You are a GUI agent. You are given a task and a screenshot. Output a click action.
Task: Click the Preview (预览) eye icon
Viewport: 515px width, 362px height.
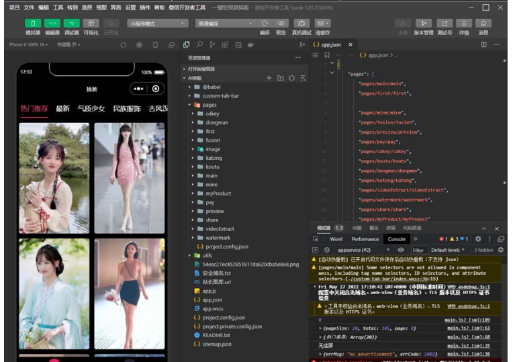(281, 24)
